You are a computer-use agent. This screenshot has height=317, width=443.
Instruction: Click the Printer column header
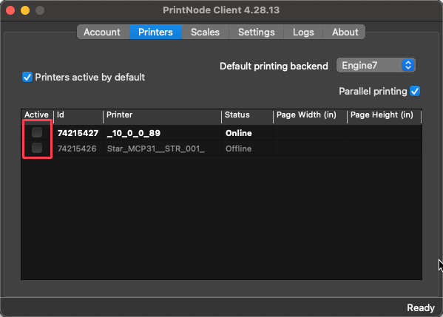(162, 115)
